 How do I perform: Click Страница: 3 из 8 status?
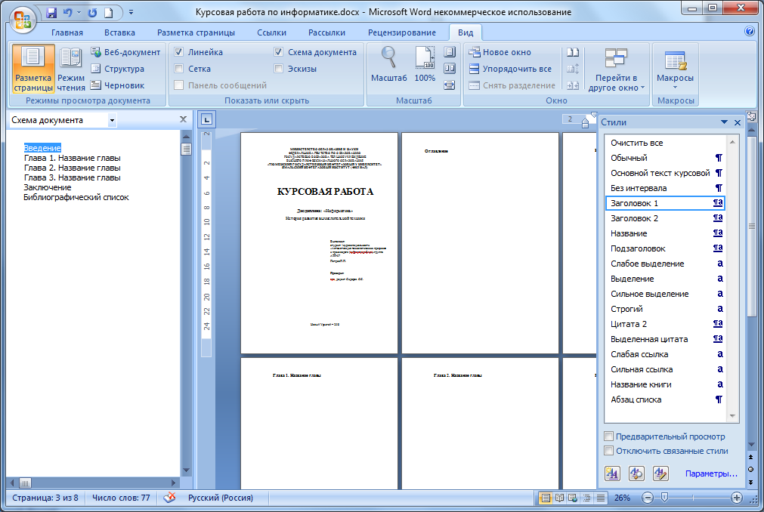pyautogui.click(x=45, y=498)
